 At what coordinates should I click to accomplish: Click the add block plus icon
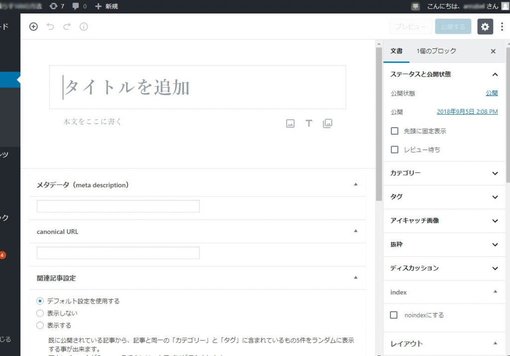pos(33,27)
